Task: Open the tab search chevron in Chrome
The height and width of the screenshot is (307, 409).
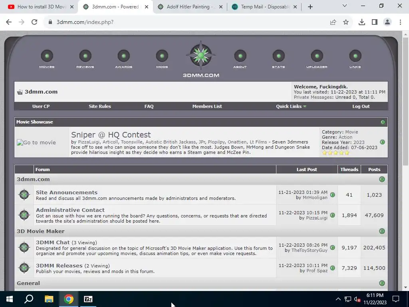Action: click(x=345, y=6)
